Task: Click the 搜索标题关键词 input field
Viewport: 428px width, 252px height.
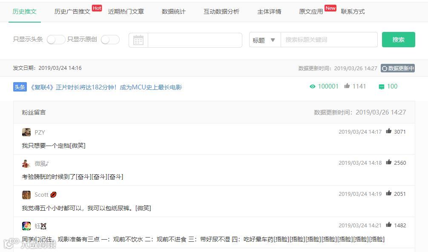Action: point(329,40)
